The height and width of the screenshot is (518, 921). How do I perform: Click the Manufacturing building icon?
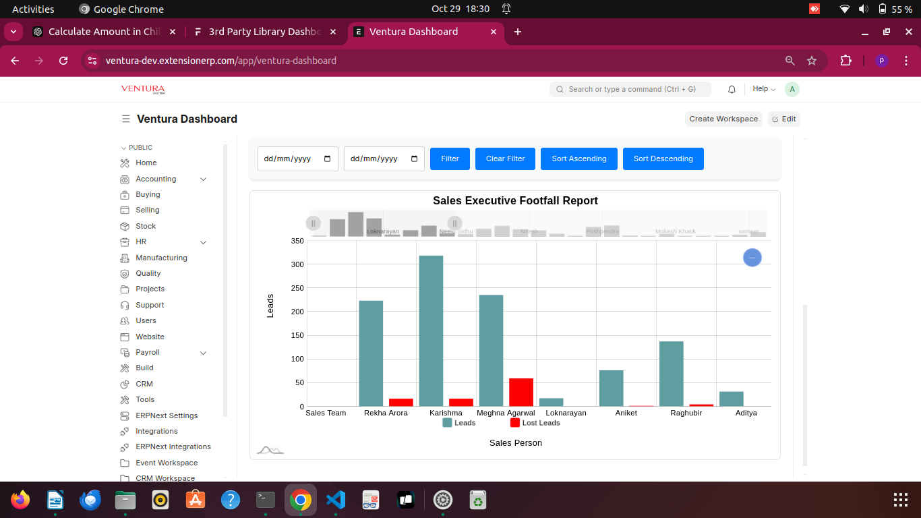coord(124,258)
